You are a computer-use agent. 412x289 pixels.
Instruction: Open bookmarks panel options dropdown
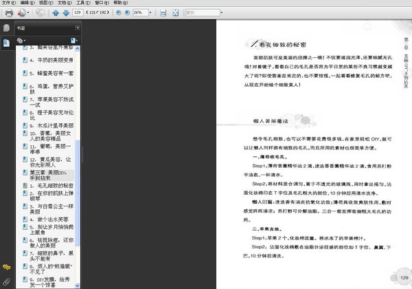point(23,41)
